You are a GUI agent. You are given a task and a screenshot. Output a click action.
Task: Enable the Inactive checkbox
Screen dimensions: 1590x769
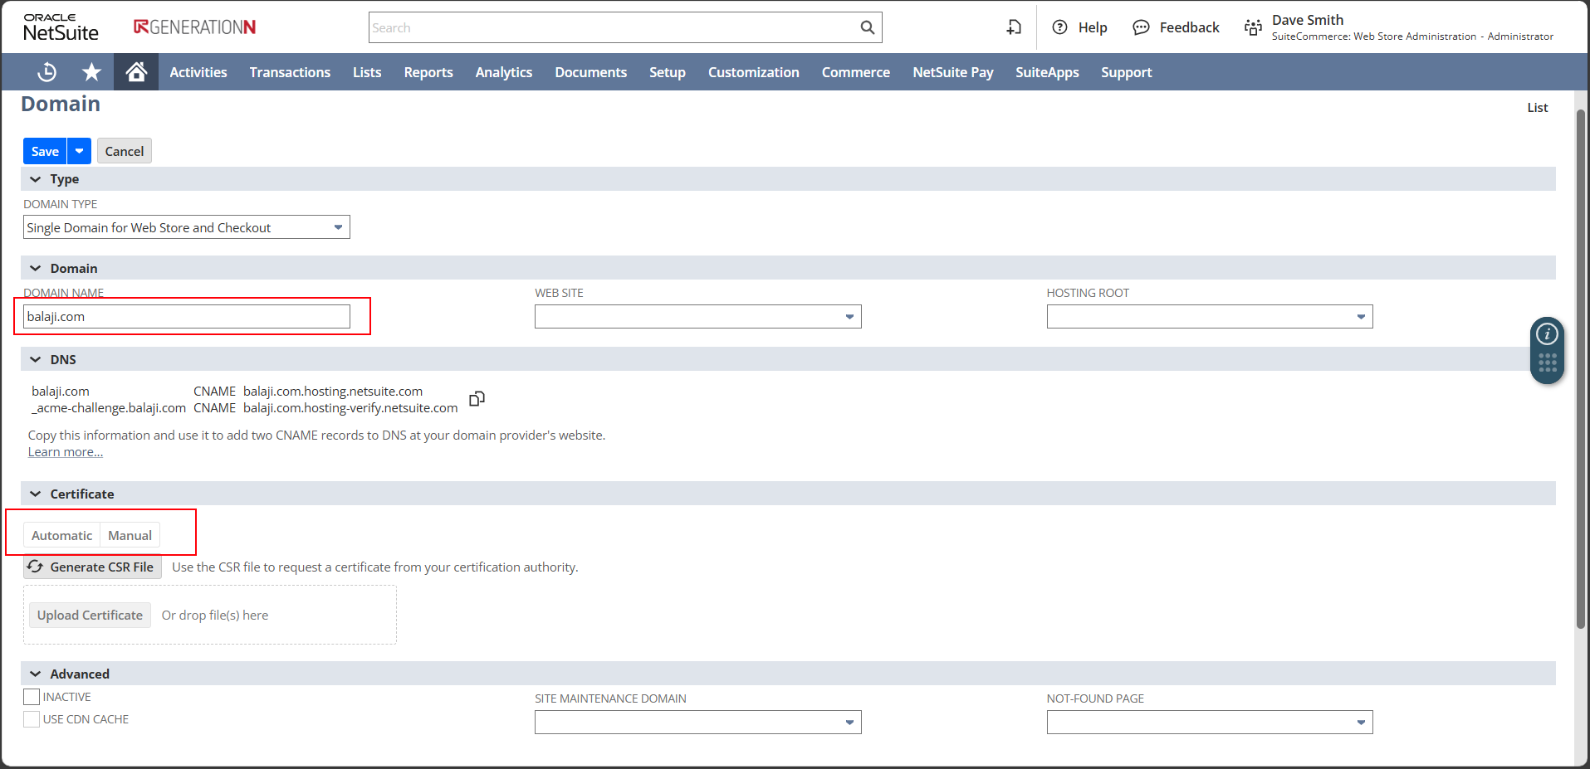click(x=32, y=697)
